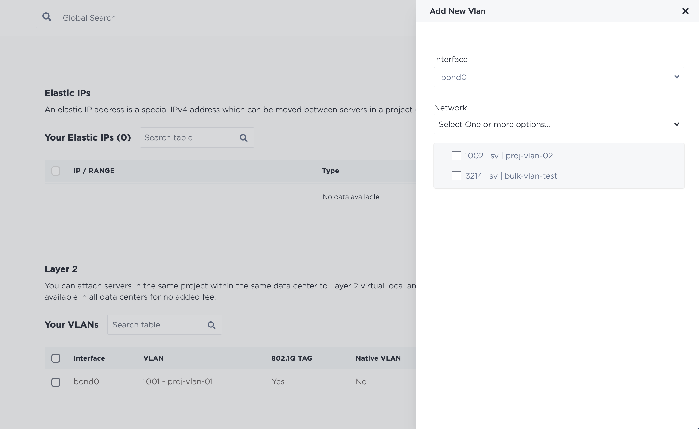Click the VLAN column header
This screenshot has width=699, height=429.
coord(153,358)
